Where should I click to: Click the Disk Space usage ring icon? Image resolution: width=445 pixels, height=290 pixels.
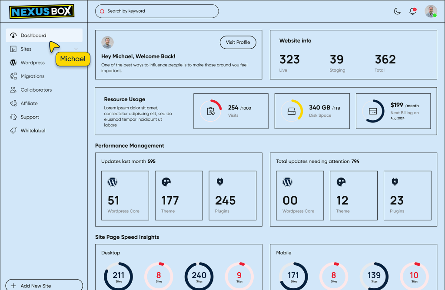[x=292, y=111]
